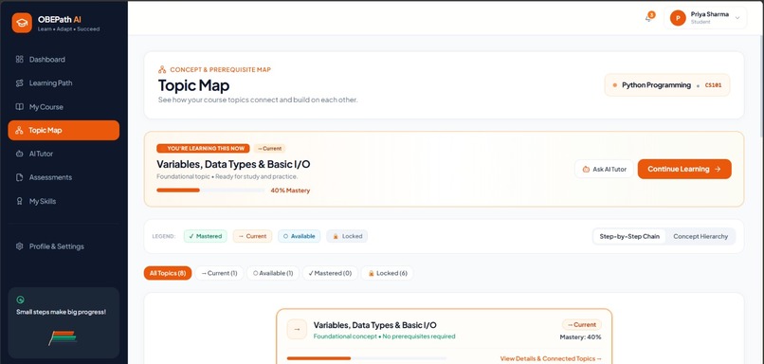Click 'Small steps make big progress!' text
This screenshot has width=764, height=364.
(x=61, y=312)
